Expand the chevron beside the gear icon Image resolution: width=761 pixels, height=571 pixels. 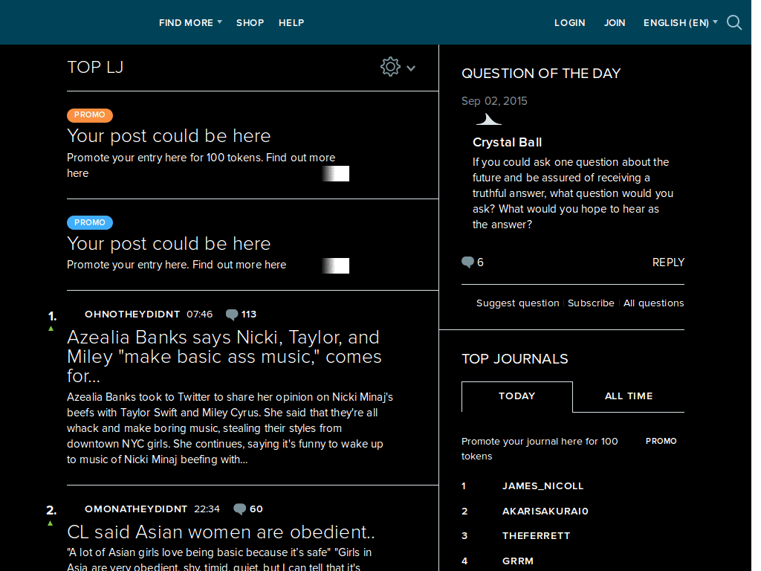(x=411, y=68)
